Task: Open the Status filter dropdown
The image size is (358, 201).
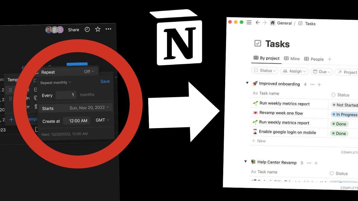Action: pos(265,71)
